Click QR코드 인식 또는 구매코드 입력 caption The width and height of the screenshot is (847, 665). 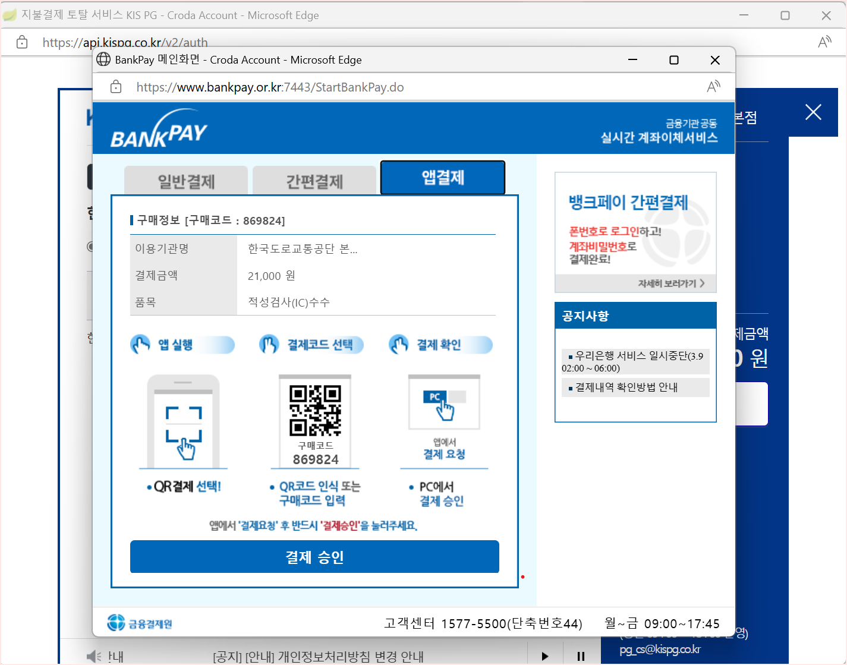(315, 493)
